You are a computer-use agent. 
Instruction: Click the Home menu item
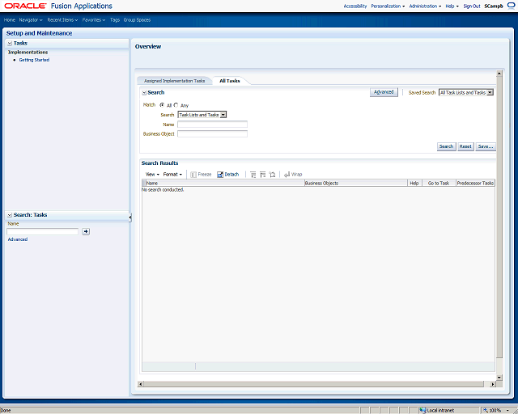click(x=10, y=19)
